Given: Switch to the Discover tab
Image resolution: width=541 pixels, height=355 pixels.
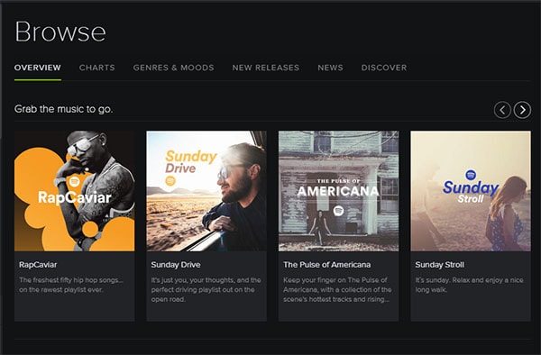Looking at the screenshot, I should 384,68.
